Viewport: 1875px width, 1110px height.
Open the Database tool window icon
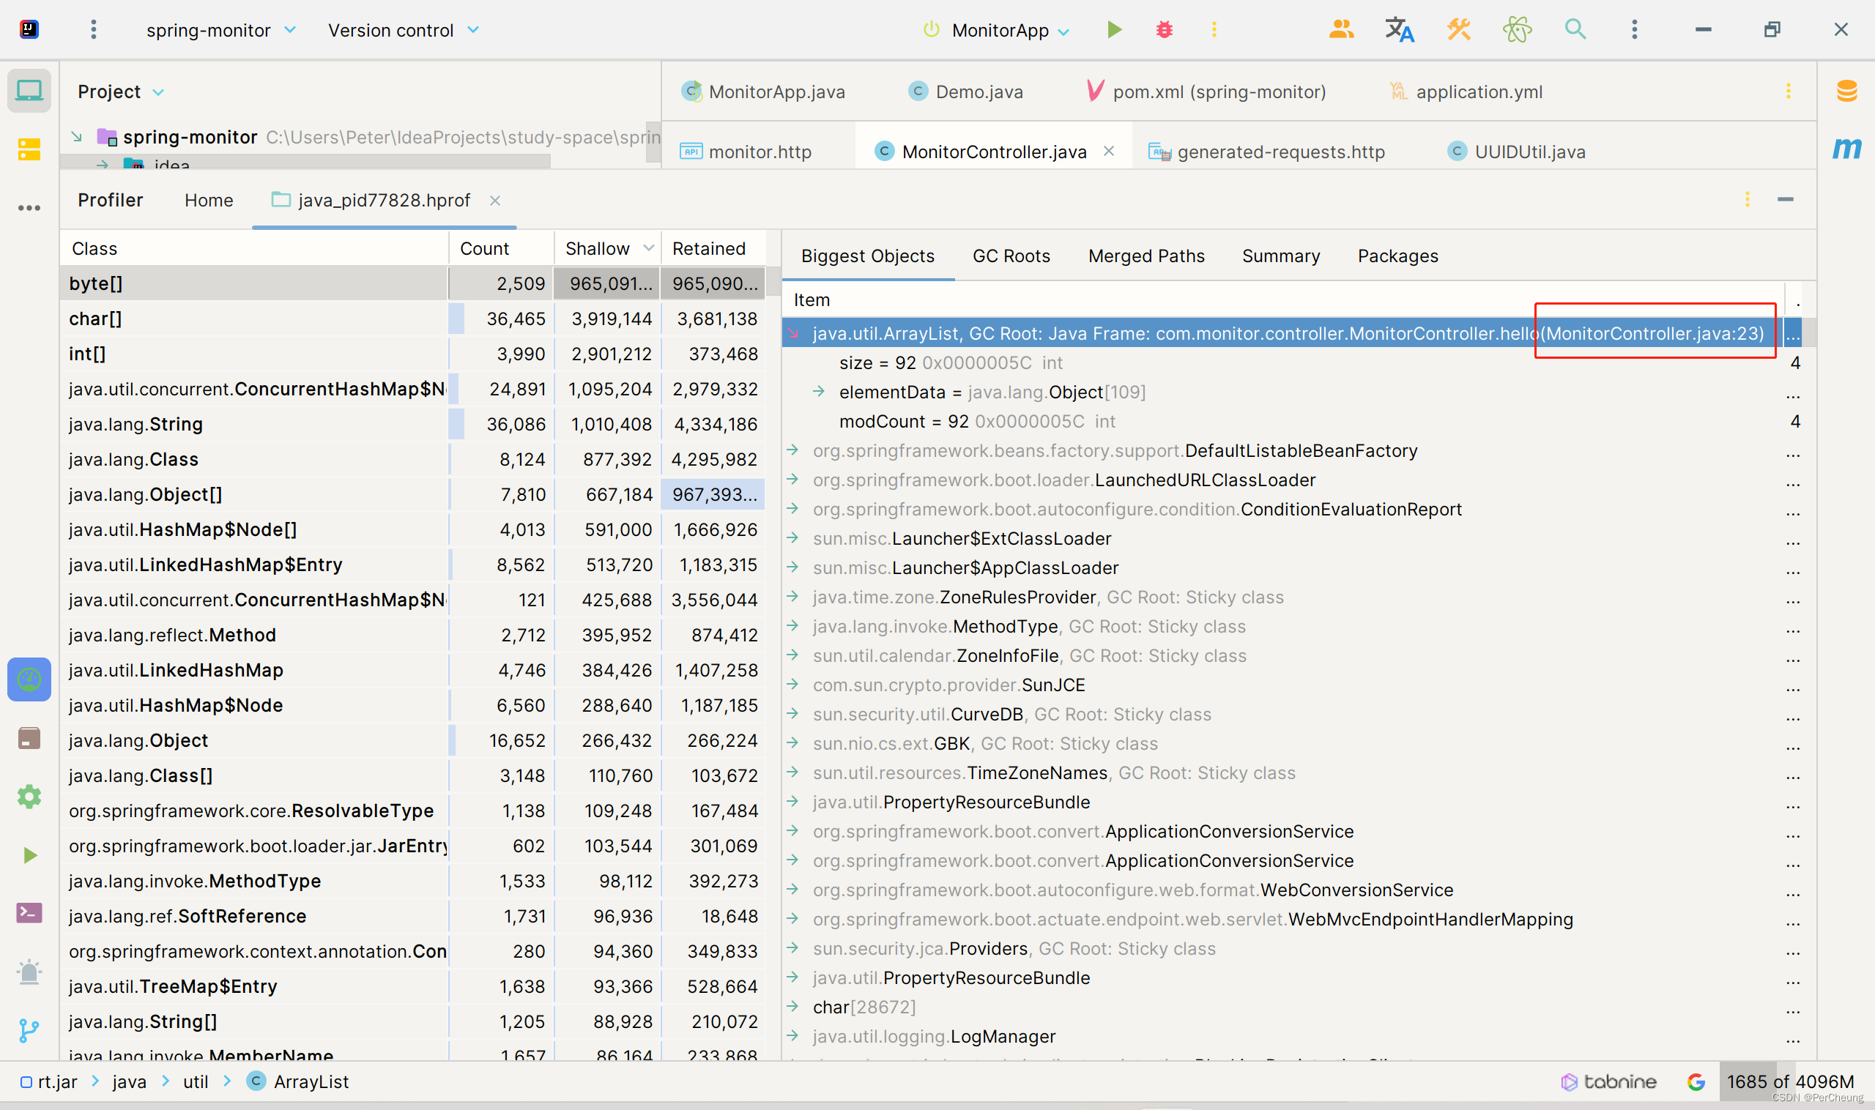pyautogui.click(x=1846, y=92)
